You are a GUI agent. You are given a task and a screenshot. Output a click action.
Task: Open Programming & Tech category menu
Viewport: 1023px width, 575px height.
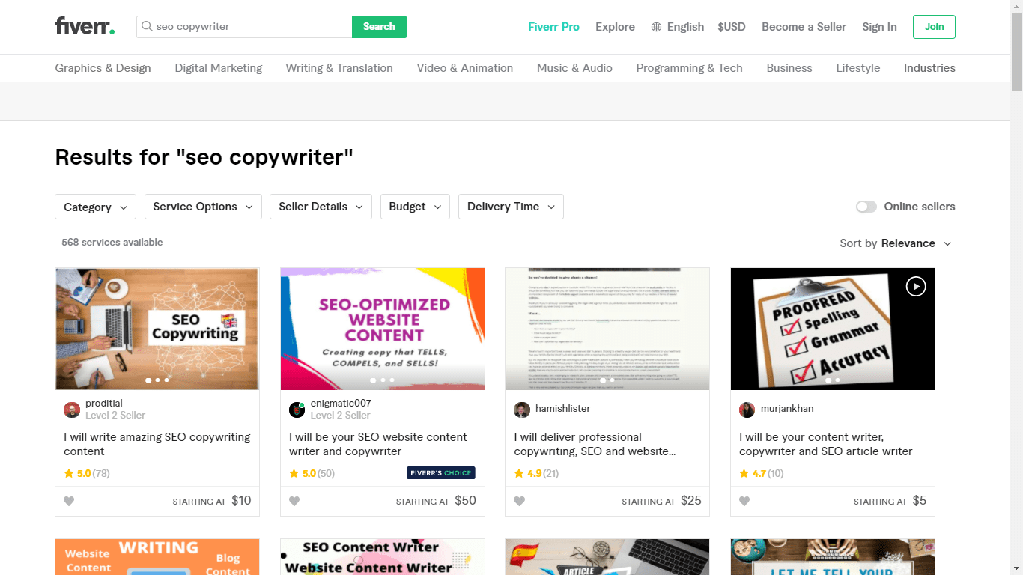tap(689, 68)
